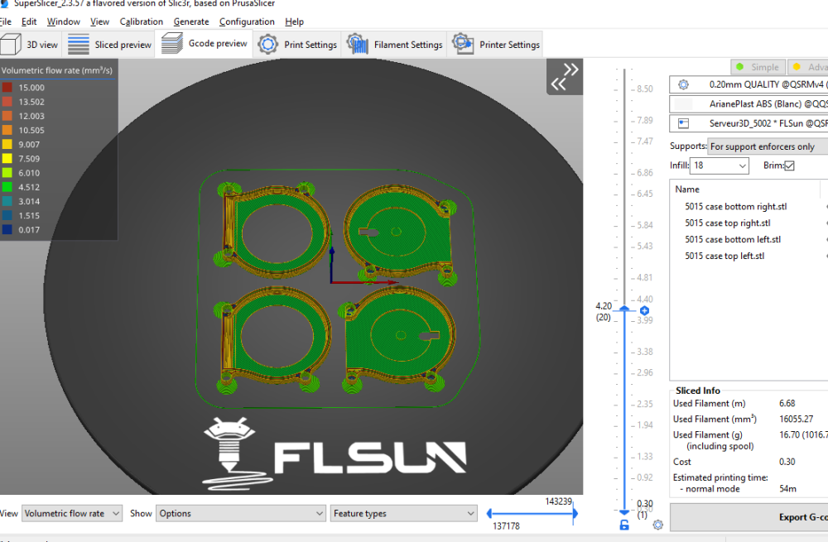The height and width of the screenshot is (542, 828).
Task: Click the 10.505 legend value
Action: [x=31, y=131]
